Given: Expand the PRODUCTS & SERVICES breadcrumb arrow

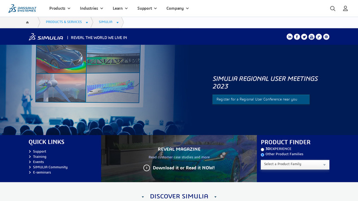Looking at the screenshot, I should coord(87,23).
